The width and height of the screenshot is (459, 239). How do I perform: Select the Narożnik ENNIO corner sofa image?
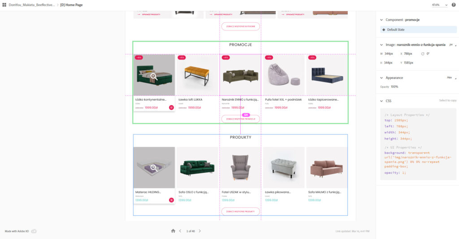240,75
